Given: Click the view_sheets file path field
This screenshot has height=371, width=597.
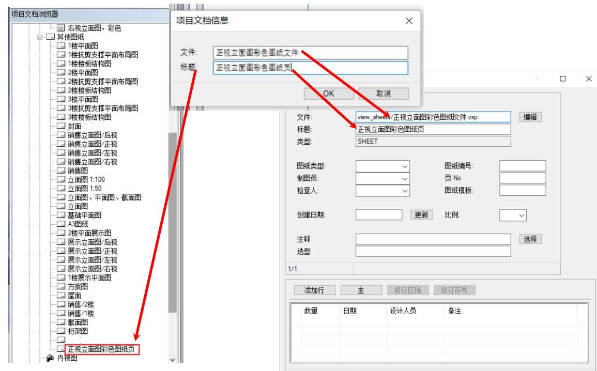Looking at the screenshot, I should click(433, 117).
